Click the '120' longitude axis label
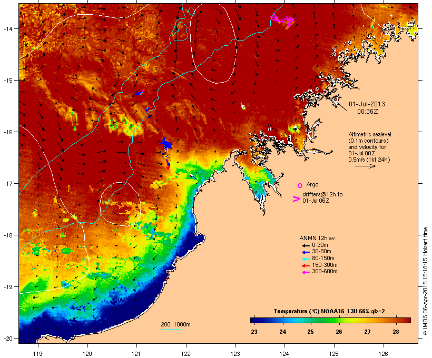The image size is (432, 358). point(87,354)
